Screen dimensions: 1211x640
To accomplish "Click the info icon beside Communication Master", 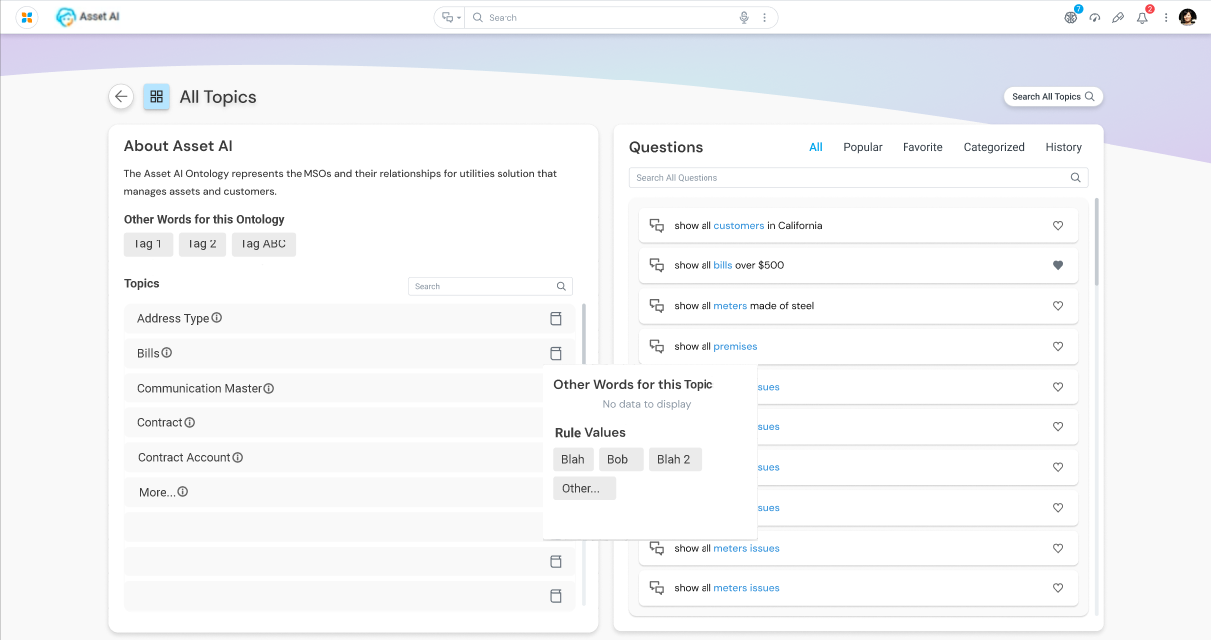I will click(269, 389).
